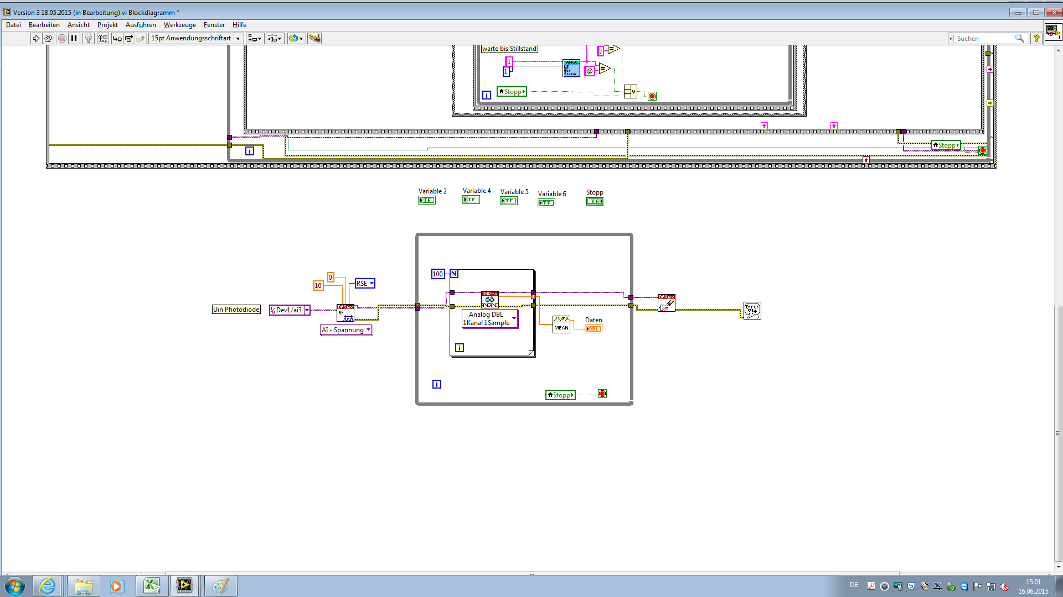The image size is (1063, 597).
Task: Open the font size Anwendungsschriftart dropdown
Action: pos(238,38)
